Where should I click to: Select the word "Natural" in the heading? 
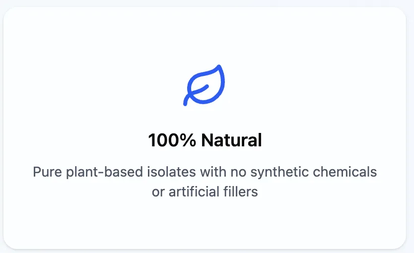click(231, 140)
